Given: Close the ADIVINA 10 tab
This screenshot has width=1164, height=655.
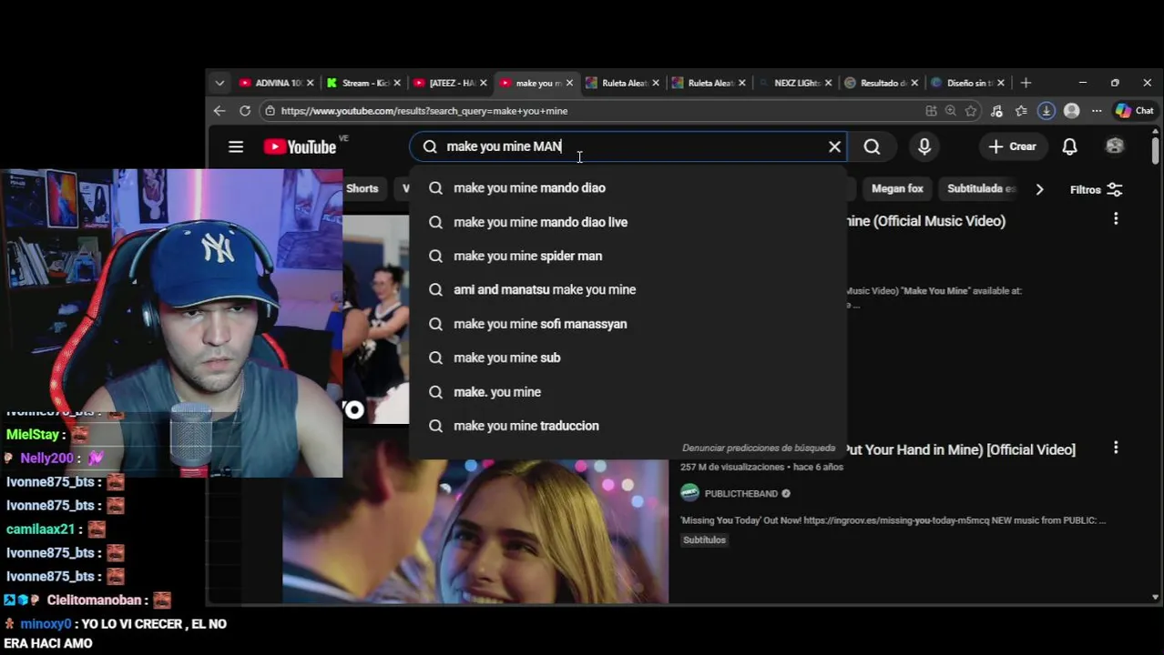Looking at the screenshot, I should coord(310,83).
